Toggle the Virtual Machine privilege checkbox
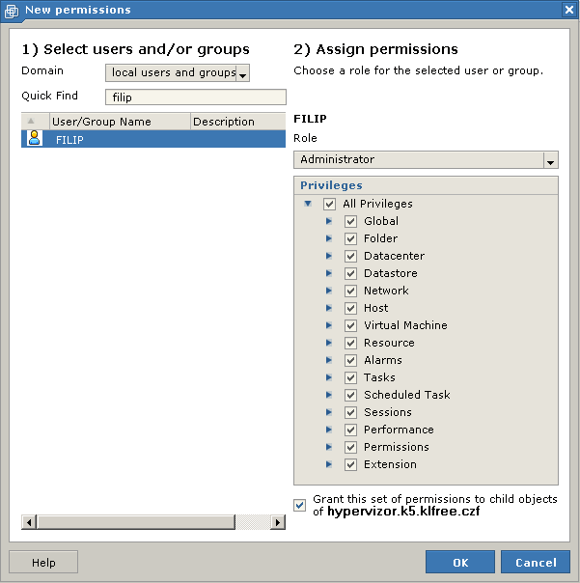The image size is (580, 583). coord(350,325)
